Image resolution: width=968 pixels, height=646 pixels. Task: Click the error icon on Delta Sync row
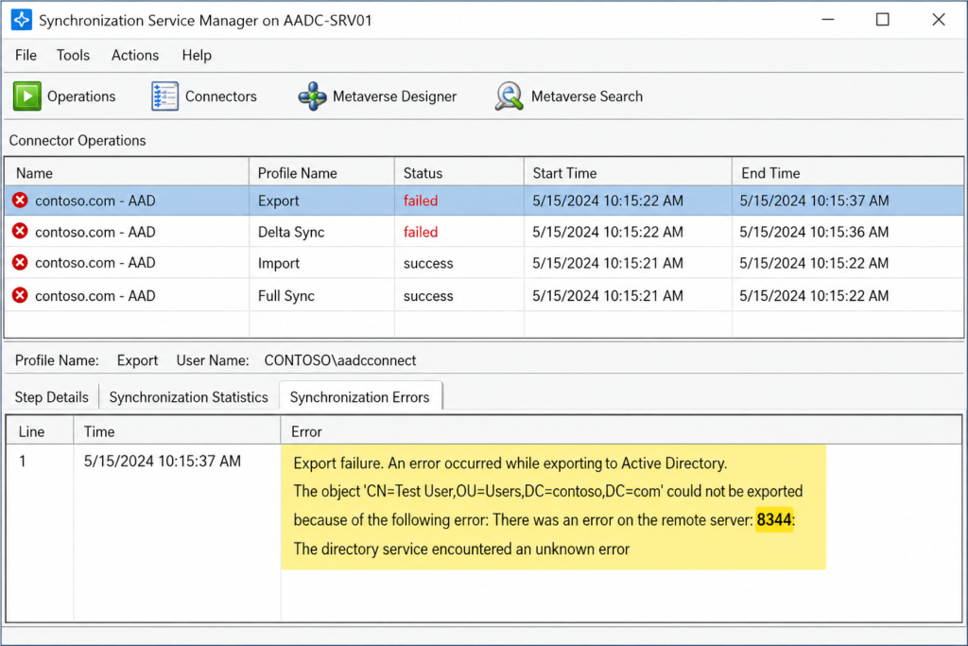coord(21,231)
